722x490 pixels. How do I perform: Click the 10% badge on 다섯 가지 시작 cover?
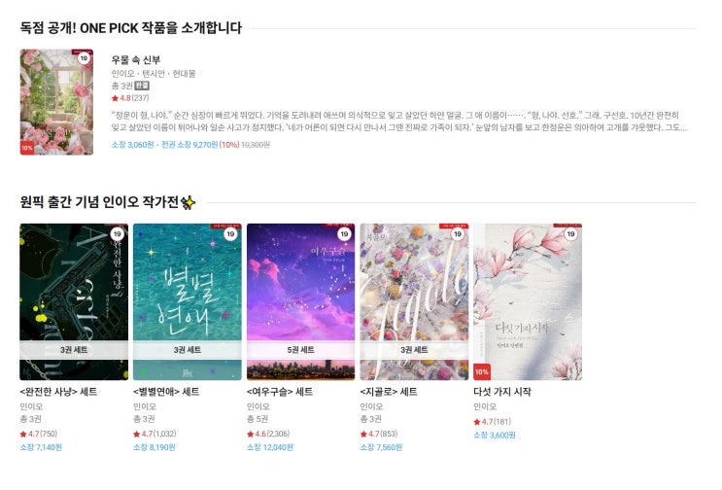(x=482, y=371)
